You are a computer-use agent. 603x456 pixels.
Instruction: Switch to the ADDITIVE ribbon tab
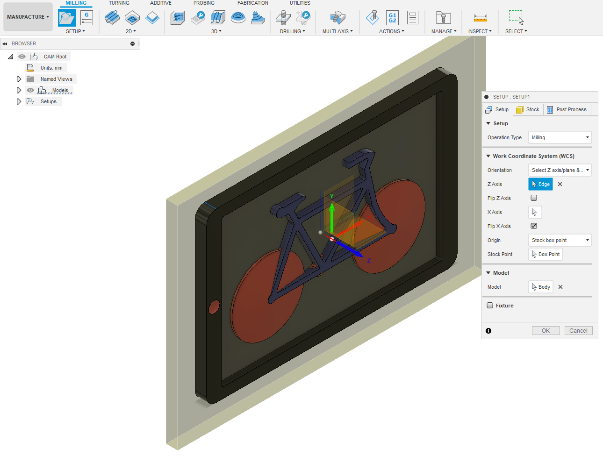161,3
